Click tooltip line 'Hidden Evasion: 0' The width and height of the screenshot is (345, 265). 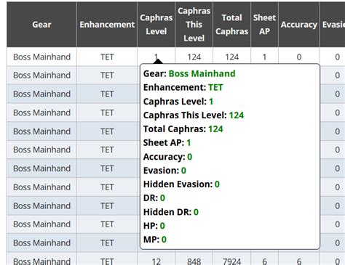coord(181,184)
